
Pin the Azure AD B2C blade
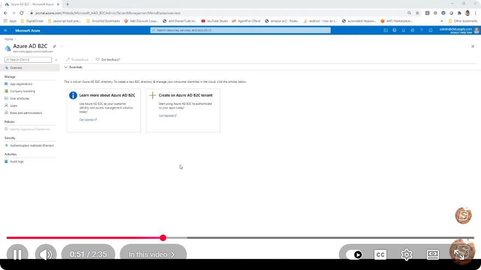tap(54, 46)
